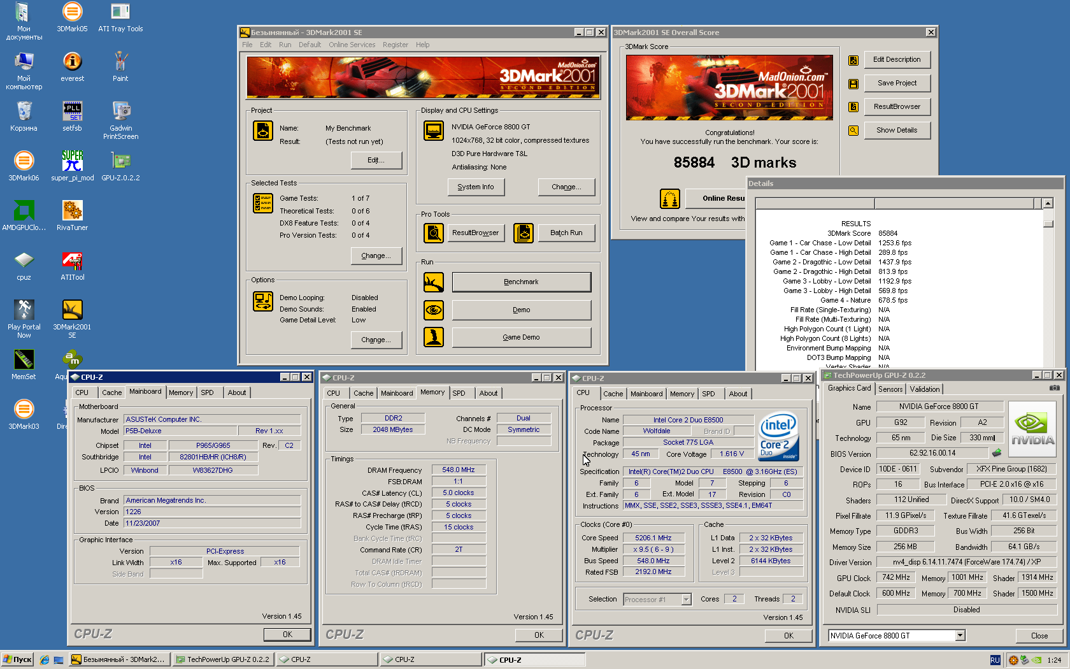The height and width of the screenshot is (669, 1070).
Task: Open the graphics card selector dropdown in GPU-Z
Action: pos(960,635)
